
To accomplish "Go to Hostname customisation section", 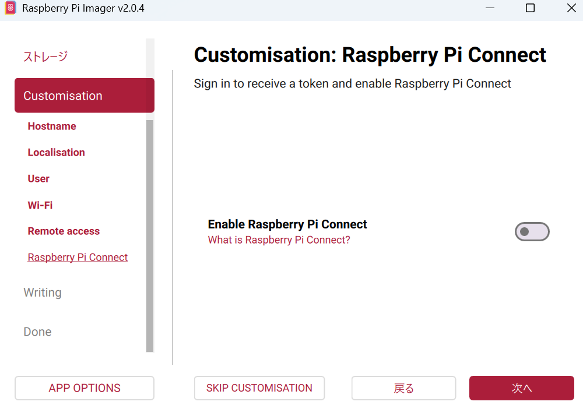I will pos(52,126).
